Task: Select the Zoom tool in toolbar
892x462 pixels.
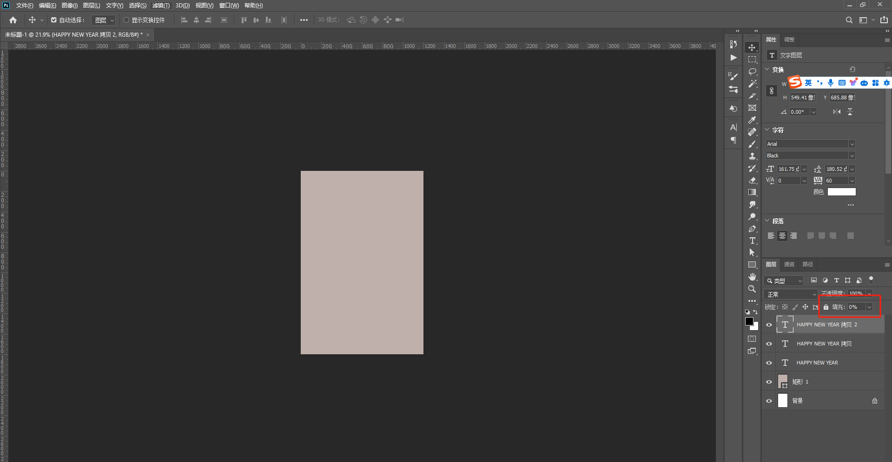Action: pos(752,289)
